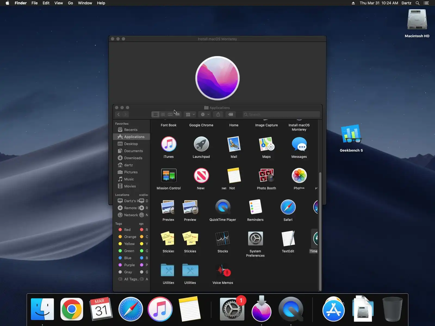Open the Window menu

pyautogui.click(x=85, y=3)
